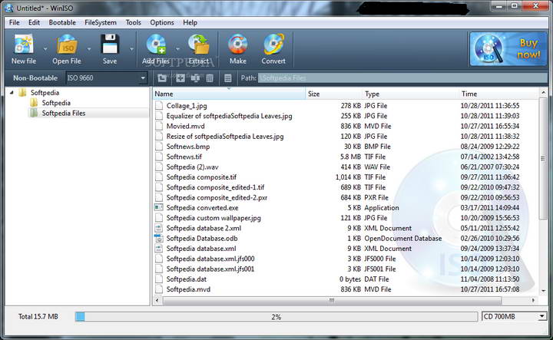553x340 pixels.
Task: Open the FileSystem menu
Action: (101, 22)
